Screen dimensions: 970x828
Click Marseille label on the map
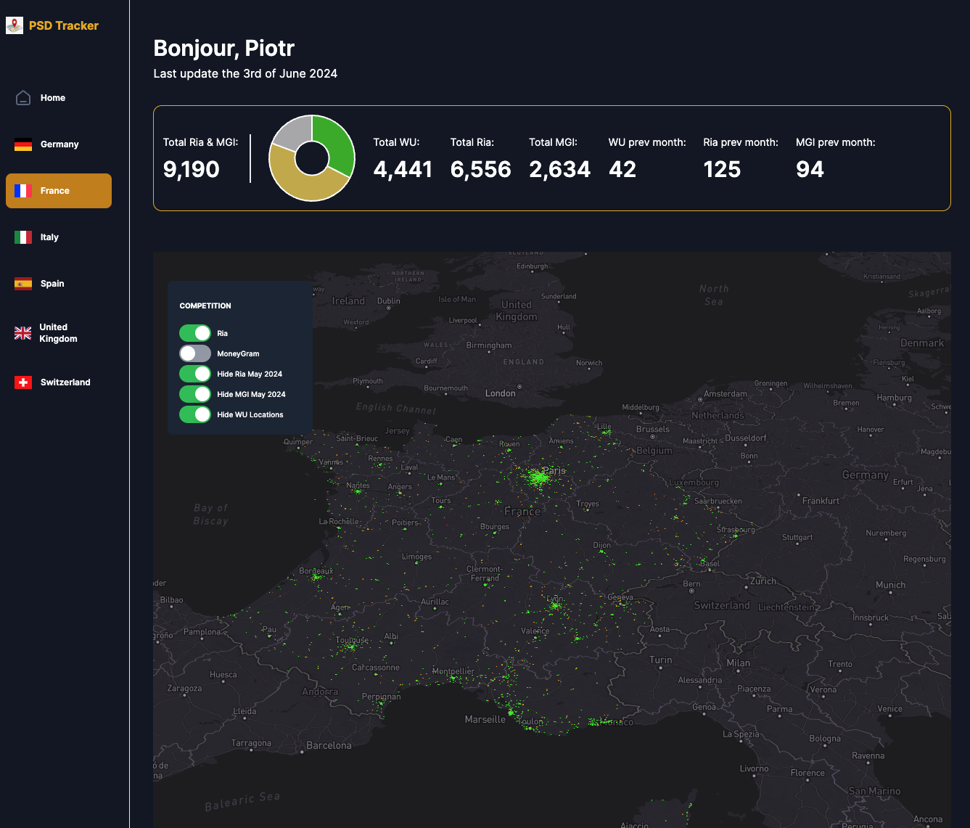485,719
